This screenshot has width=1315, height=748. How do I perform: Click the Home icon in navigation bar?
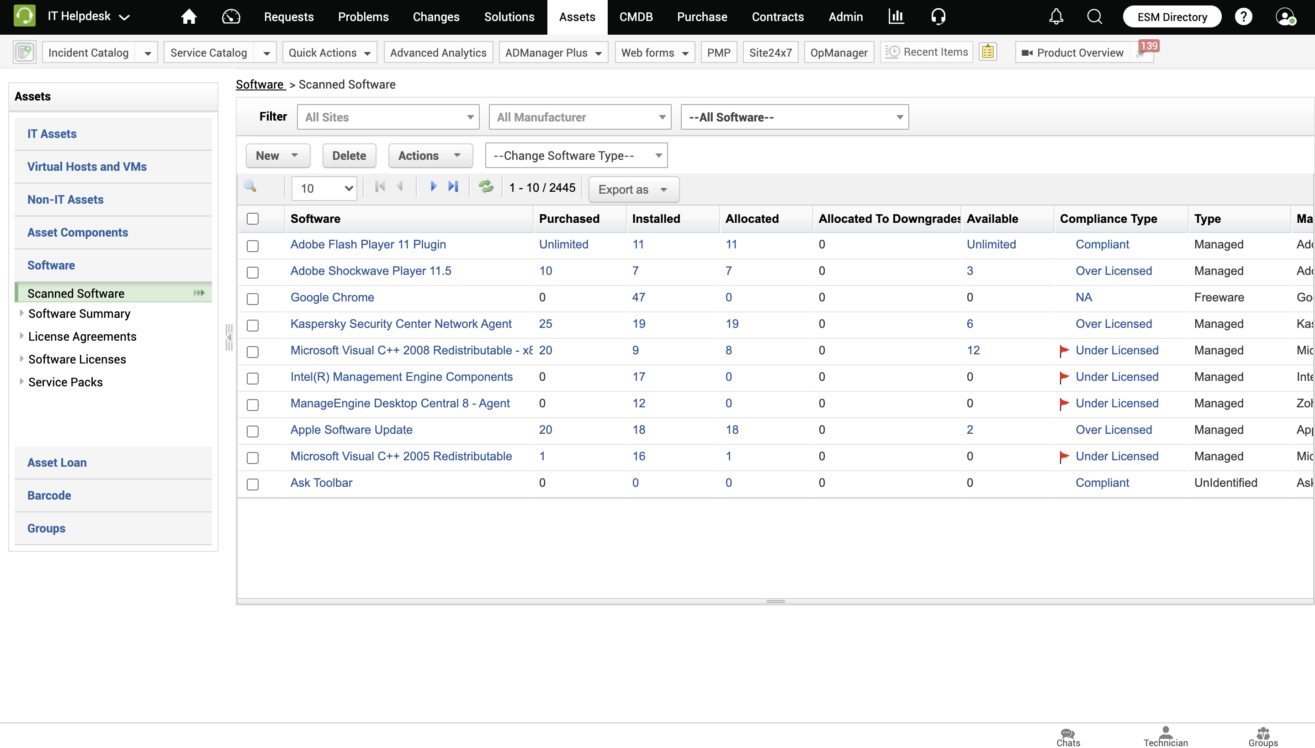tap(189, 17)
